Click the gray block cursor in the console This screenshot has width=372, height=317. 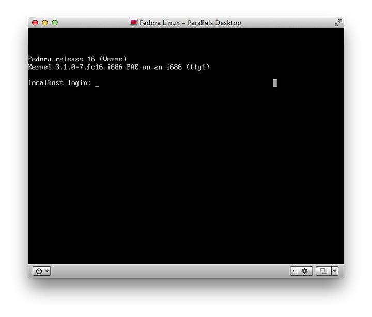pos(275,83)
